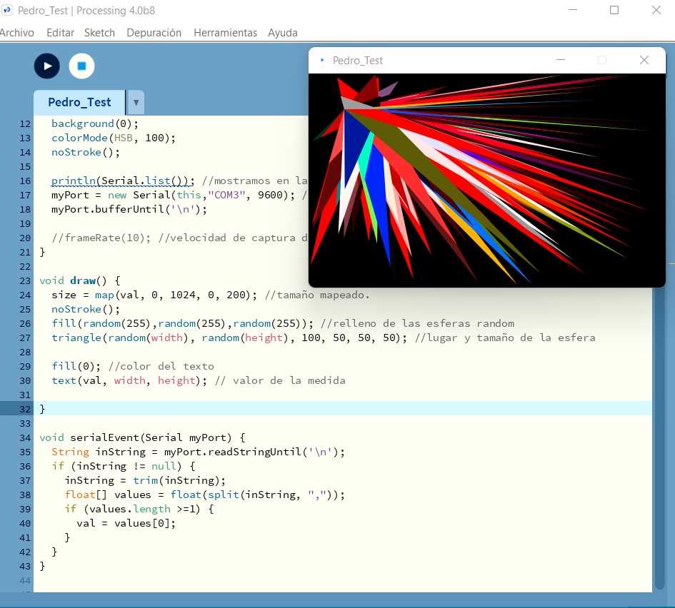The width and height of the screenshot is (675, 608).
Task: Close the Pedro_Test output window
Action: coord(644,60)
